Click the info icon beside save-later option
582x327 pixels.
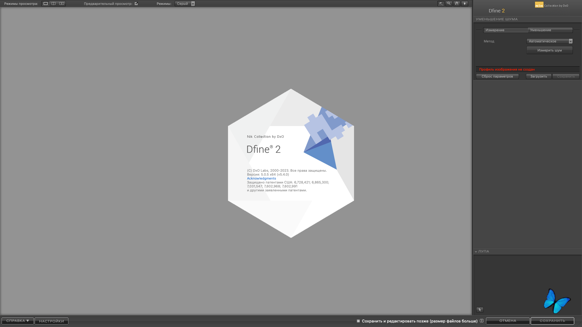pyautogui.click(x=482, y=321)
